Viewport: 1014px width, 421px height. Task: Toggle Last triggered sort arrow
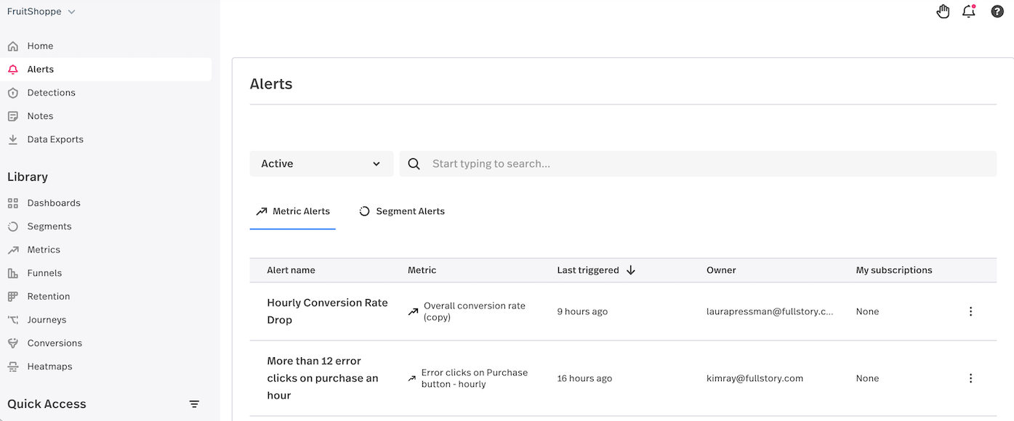coord(631,270)
